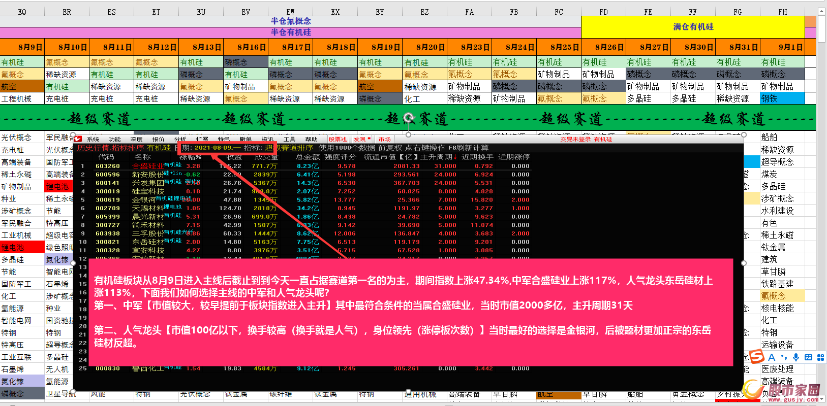Switch to the 市场 tab
Viewport: 827px width, 406px height.
385,139
